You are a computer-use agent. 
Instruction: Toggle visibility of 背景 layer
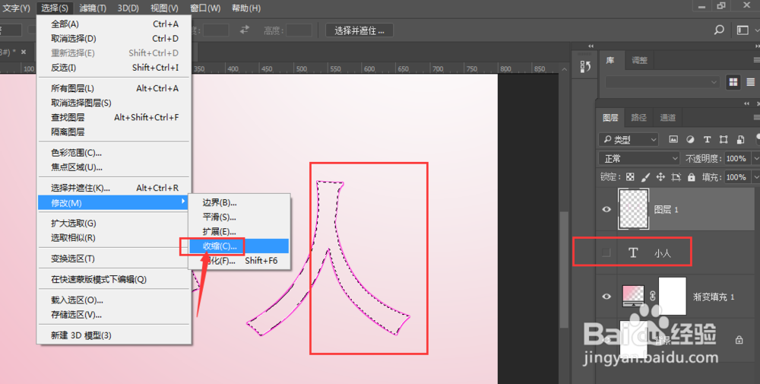point(606,340)
